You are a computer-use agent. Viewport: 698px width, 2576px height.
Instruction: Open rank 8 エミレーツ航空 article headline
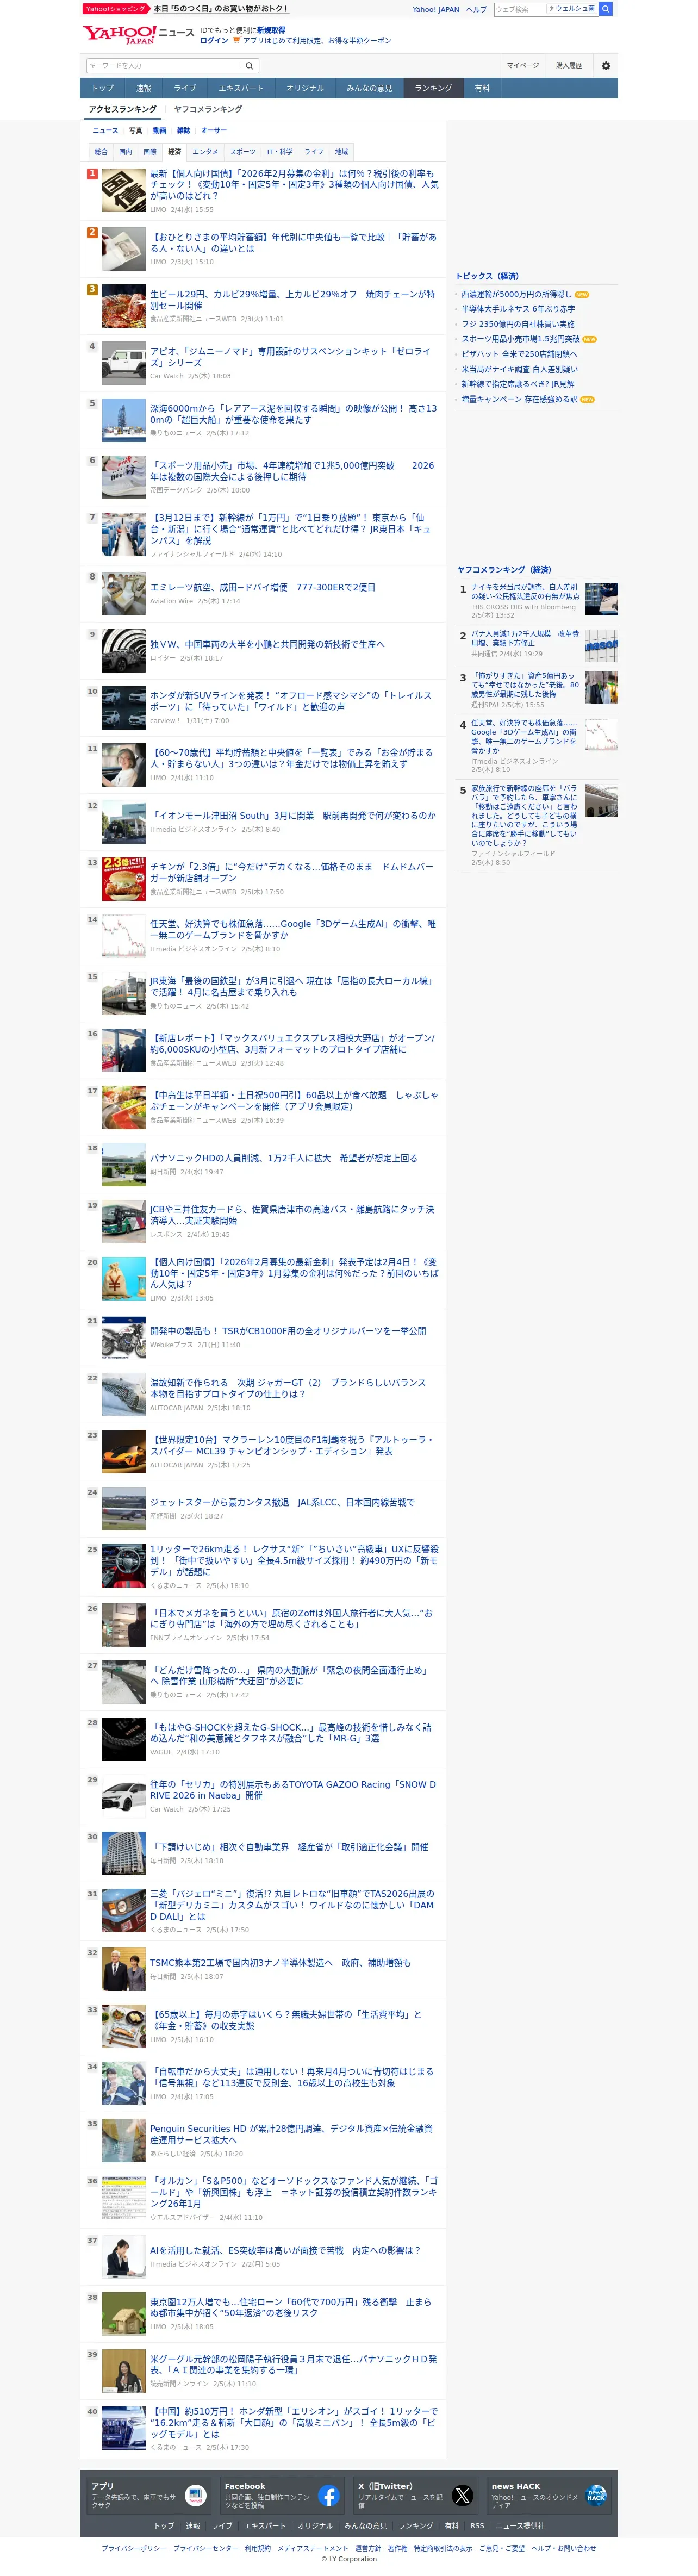263,588
